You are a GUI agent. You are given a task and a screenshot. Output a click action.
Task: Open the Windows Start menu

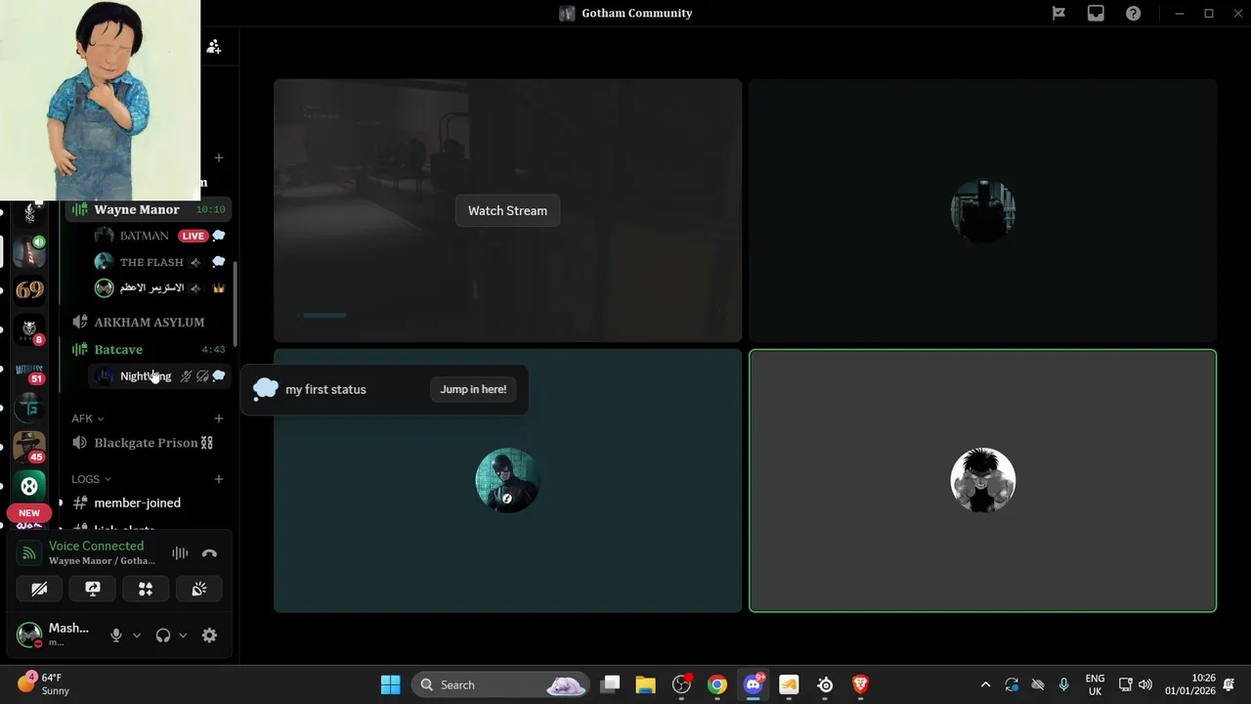(x=390, y=684)
